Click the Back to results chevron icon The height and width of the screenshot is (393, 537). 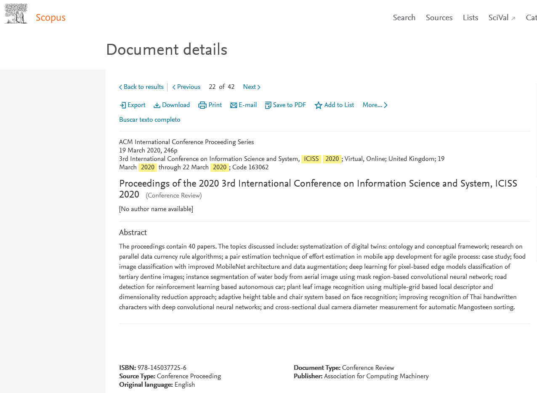(x=121, y=88)
